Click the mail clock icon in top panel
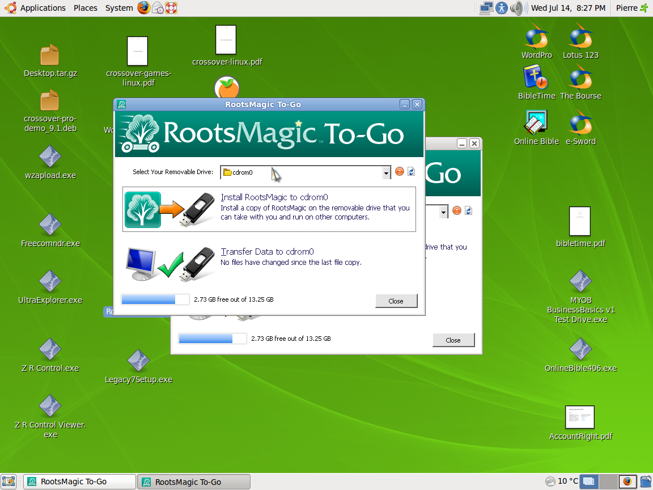Screen dimensions: 653x490 (158, 8)
